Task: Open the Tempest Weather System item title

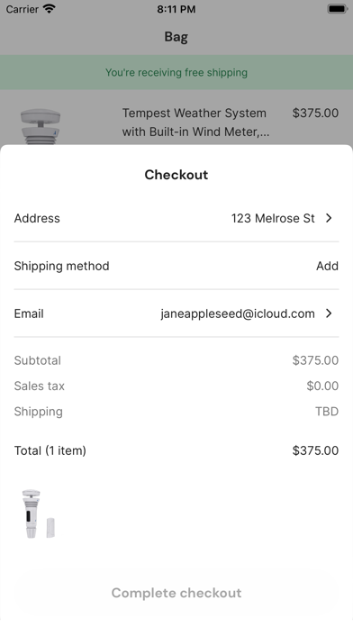Action: point(195,123)
